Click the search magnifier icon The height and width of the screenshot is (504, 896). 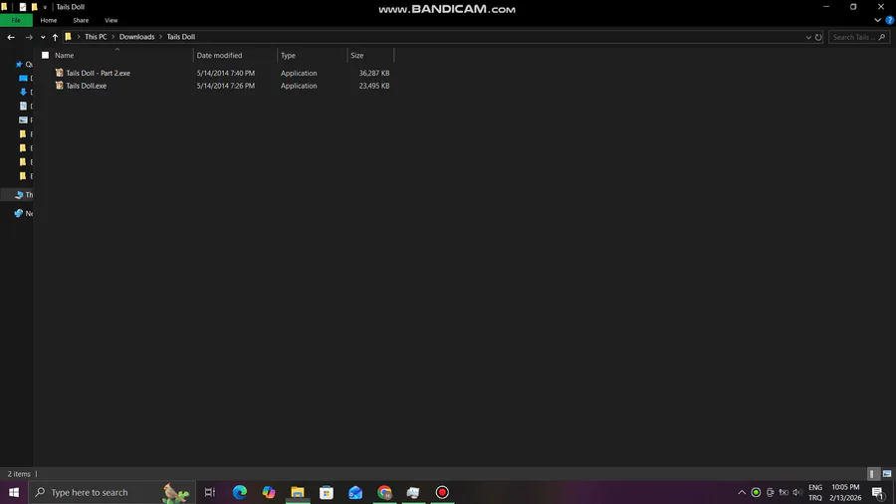882,37
